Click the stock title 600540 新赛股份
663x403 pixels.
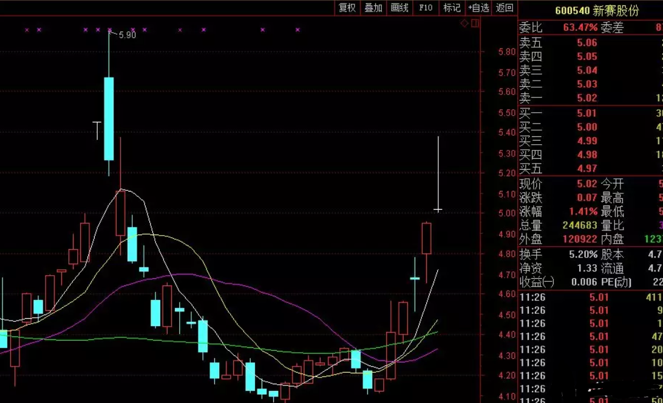click(597, 10)
